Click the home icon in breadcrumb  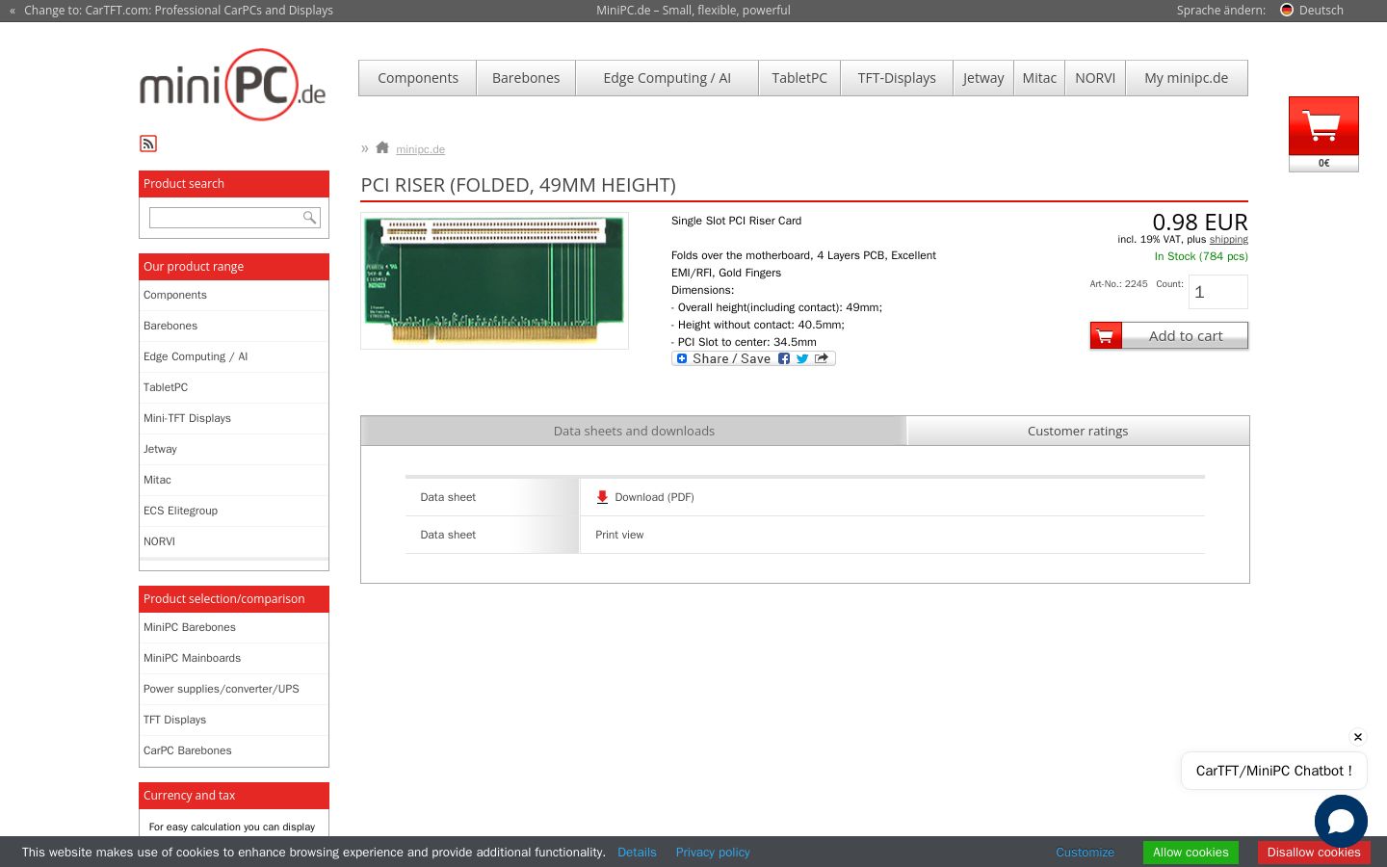coord(382,147)
